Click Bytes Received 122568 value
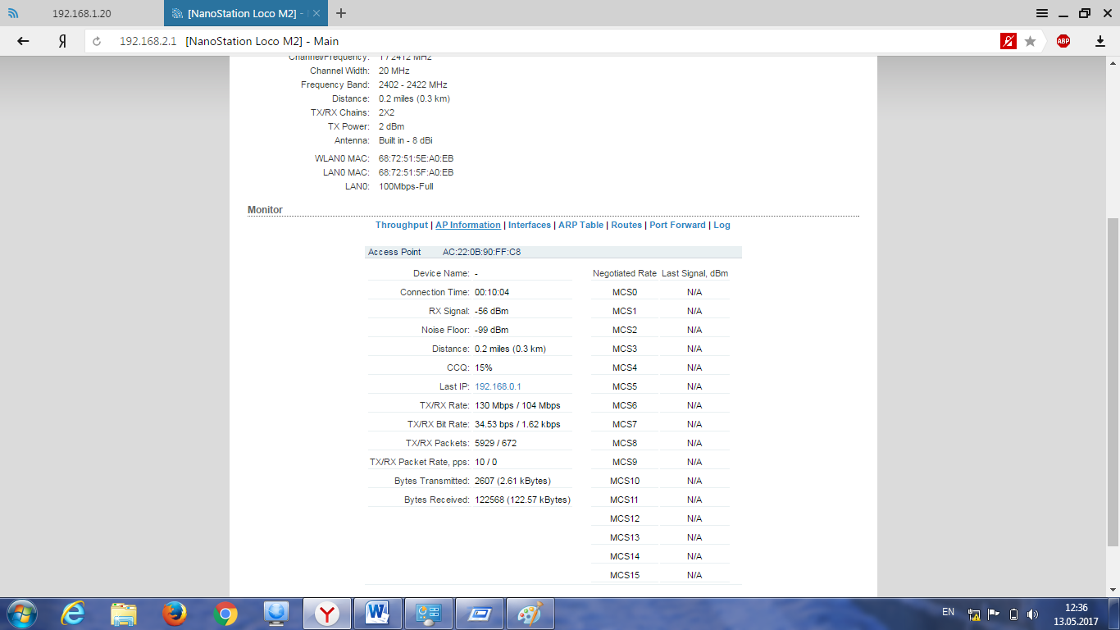Viewport: 1120px width, 630px height. [x=522, y=500]
